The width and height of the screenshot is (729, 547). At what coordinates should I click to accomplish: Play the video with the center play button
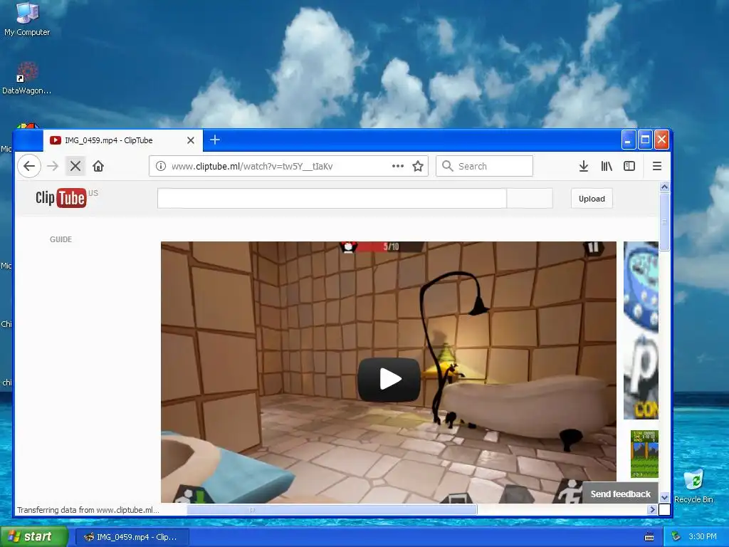point(389,380)
